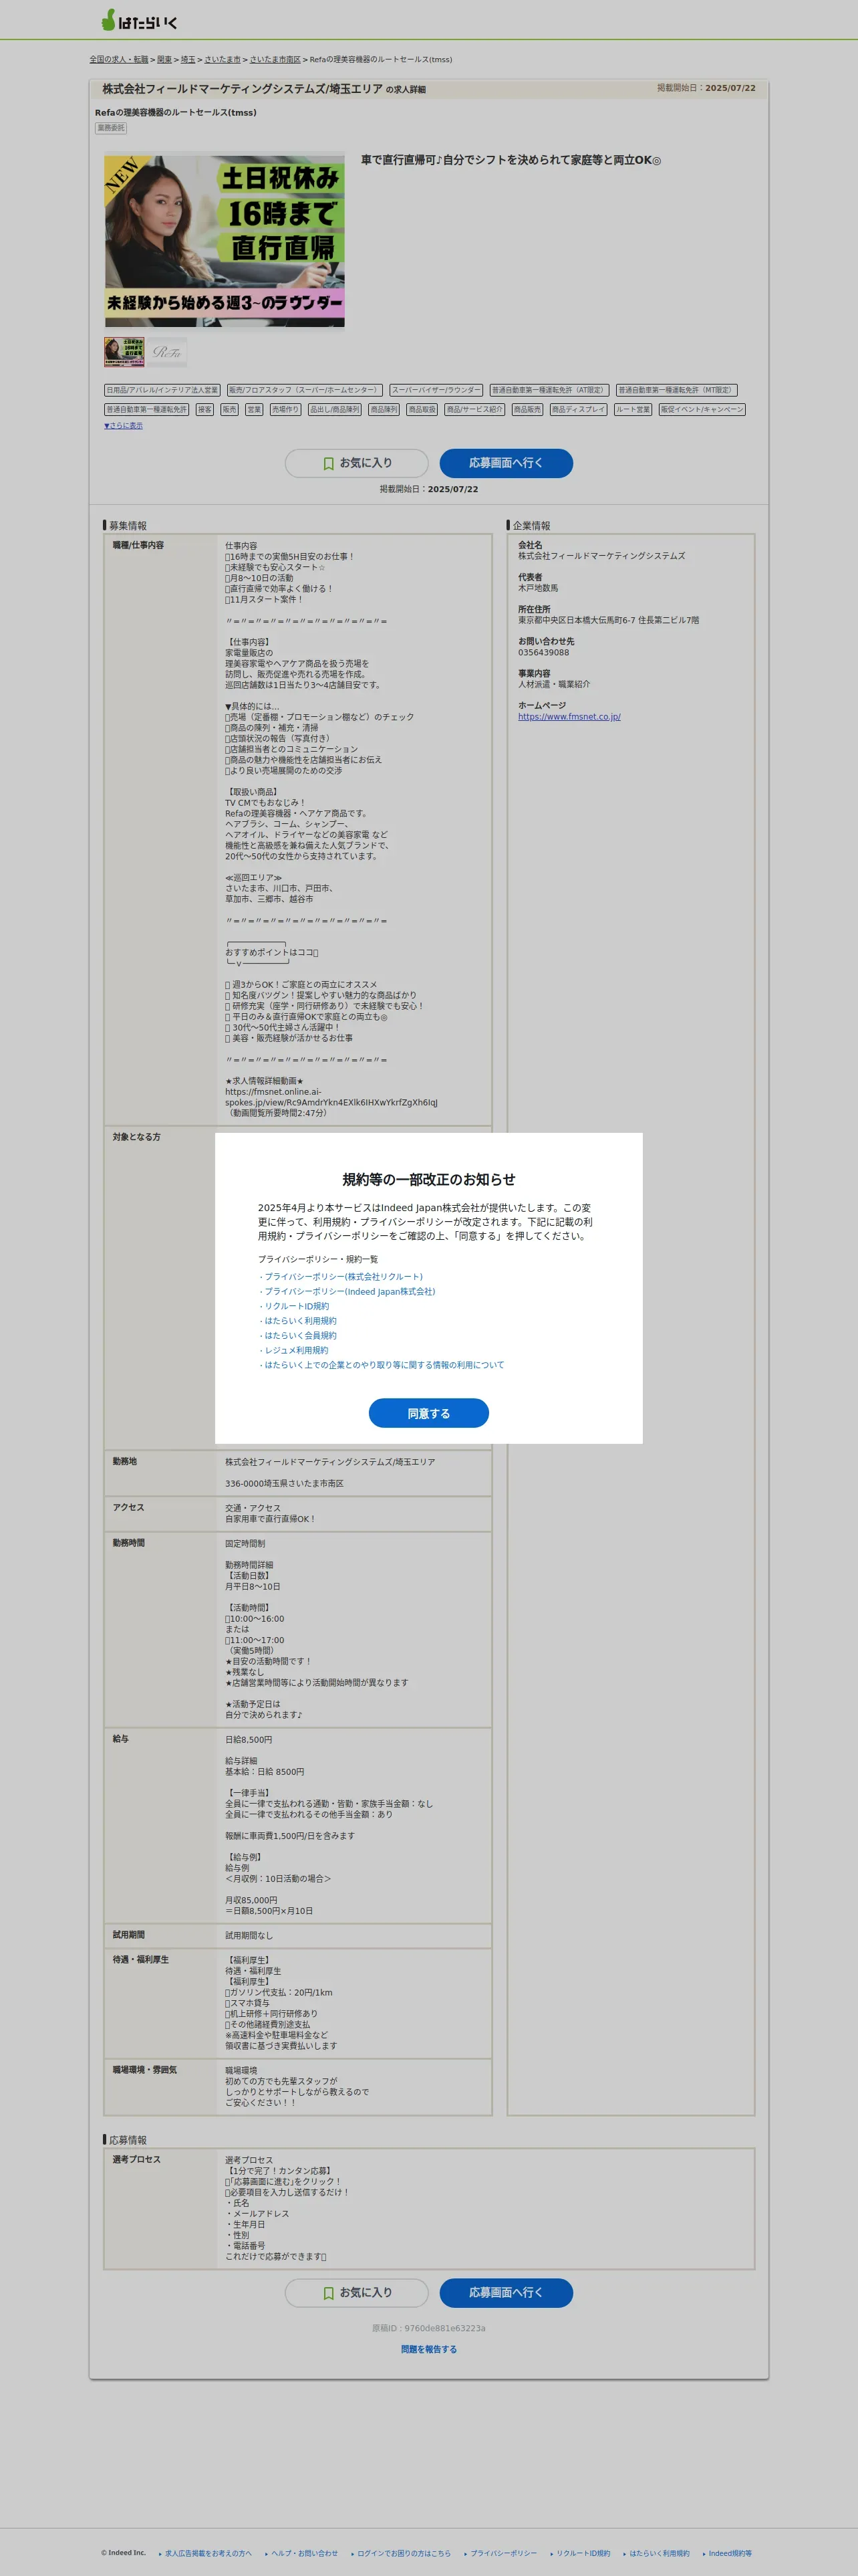Screen dimensions: 858x2576
Task: Select the first small job photo thumbnail
Action: click(x=124, y=352)
